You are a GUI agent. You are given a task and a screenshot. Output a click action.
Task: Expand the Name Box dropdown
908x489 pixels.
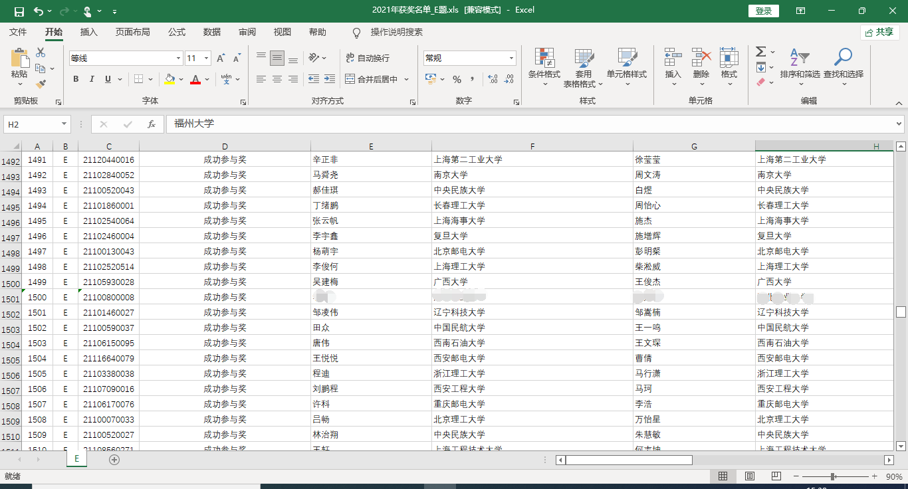point(64,124)
